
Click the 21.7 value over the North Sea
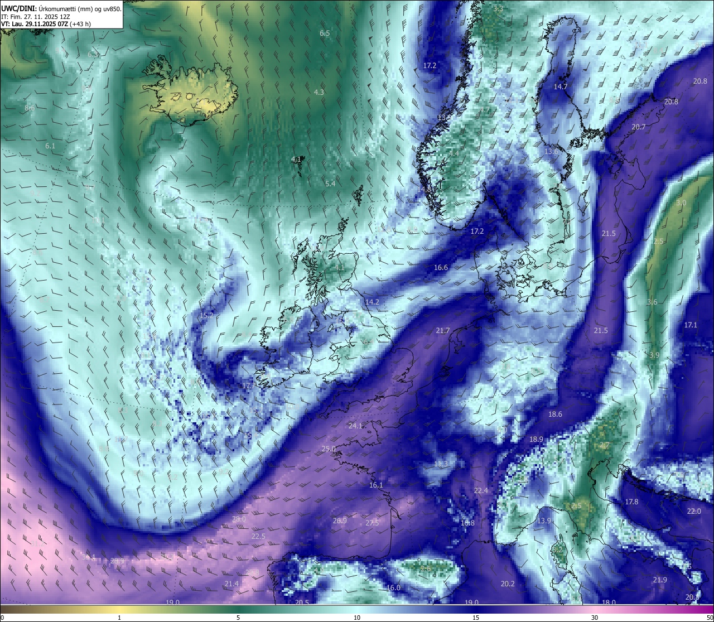(442, 331)
